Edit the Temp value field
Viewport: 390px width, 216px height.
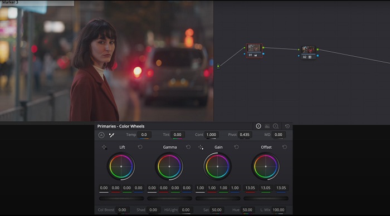click(x=144, y=135)
